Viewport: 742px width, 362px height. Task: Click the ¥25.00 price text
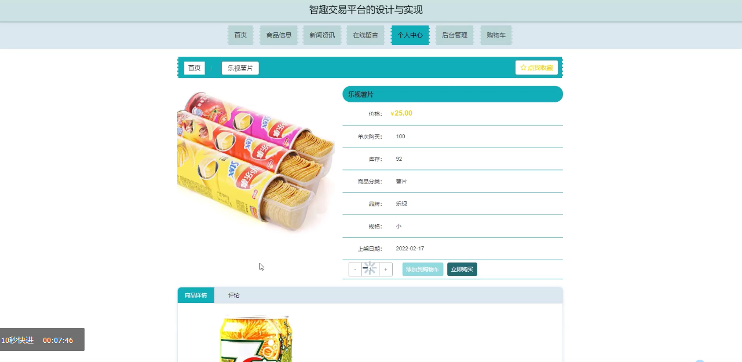click(401, 113)
